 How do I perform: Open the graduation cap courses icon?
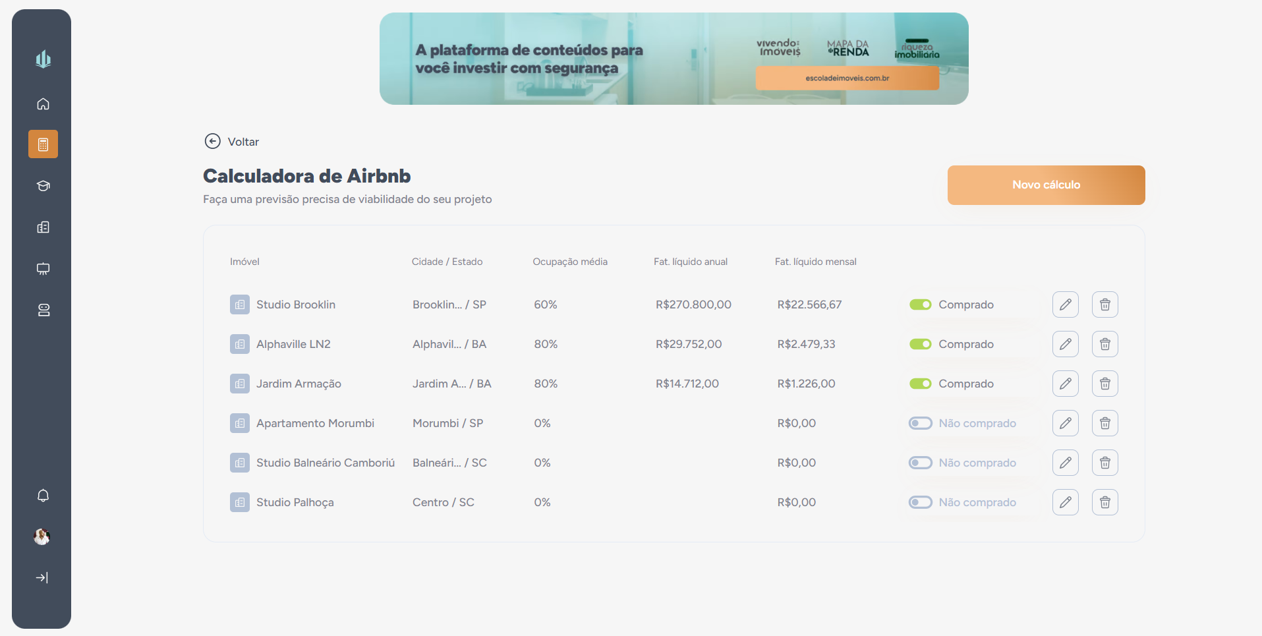click(42, 186)
